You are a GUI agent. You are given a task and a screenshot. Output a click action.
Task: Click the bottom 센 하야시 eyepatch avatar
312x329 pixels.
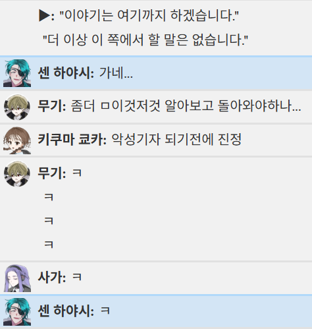coord(17,312)
